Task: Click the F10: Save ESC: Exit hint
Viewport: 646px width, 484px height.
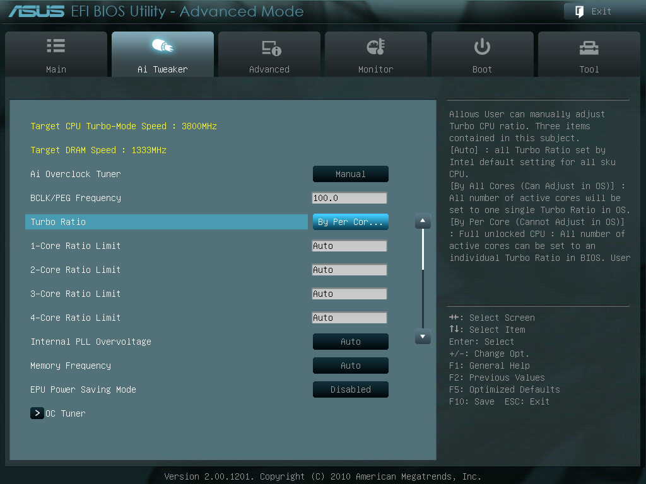Action: click(x=500, y=401)
